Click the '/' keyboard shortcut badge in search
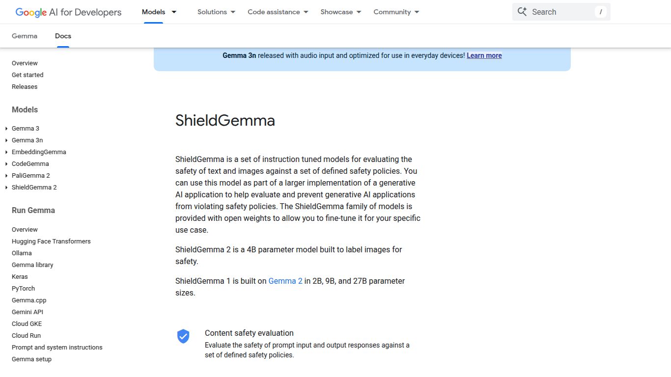 [x=601, y=11]
